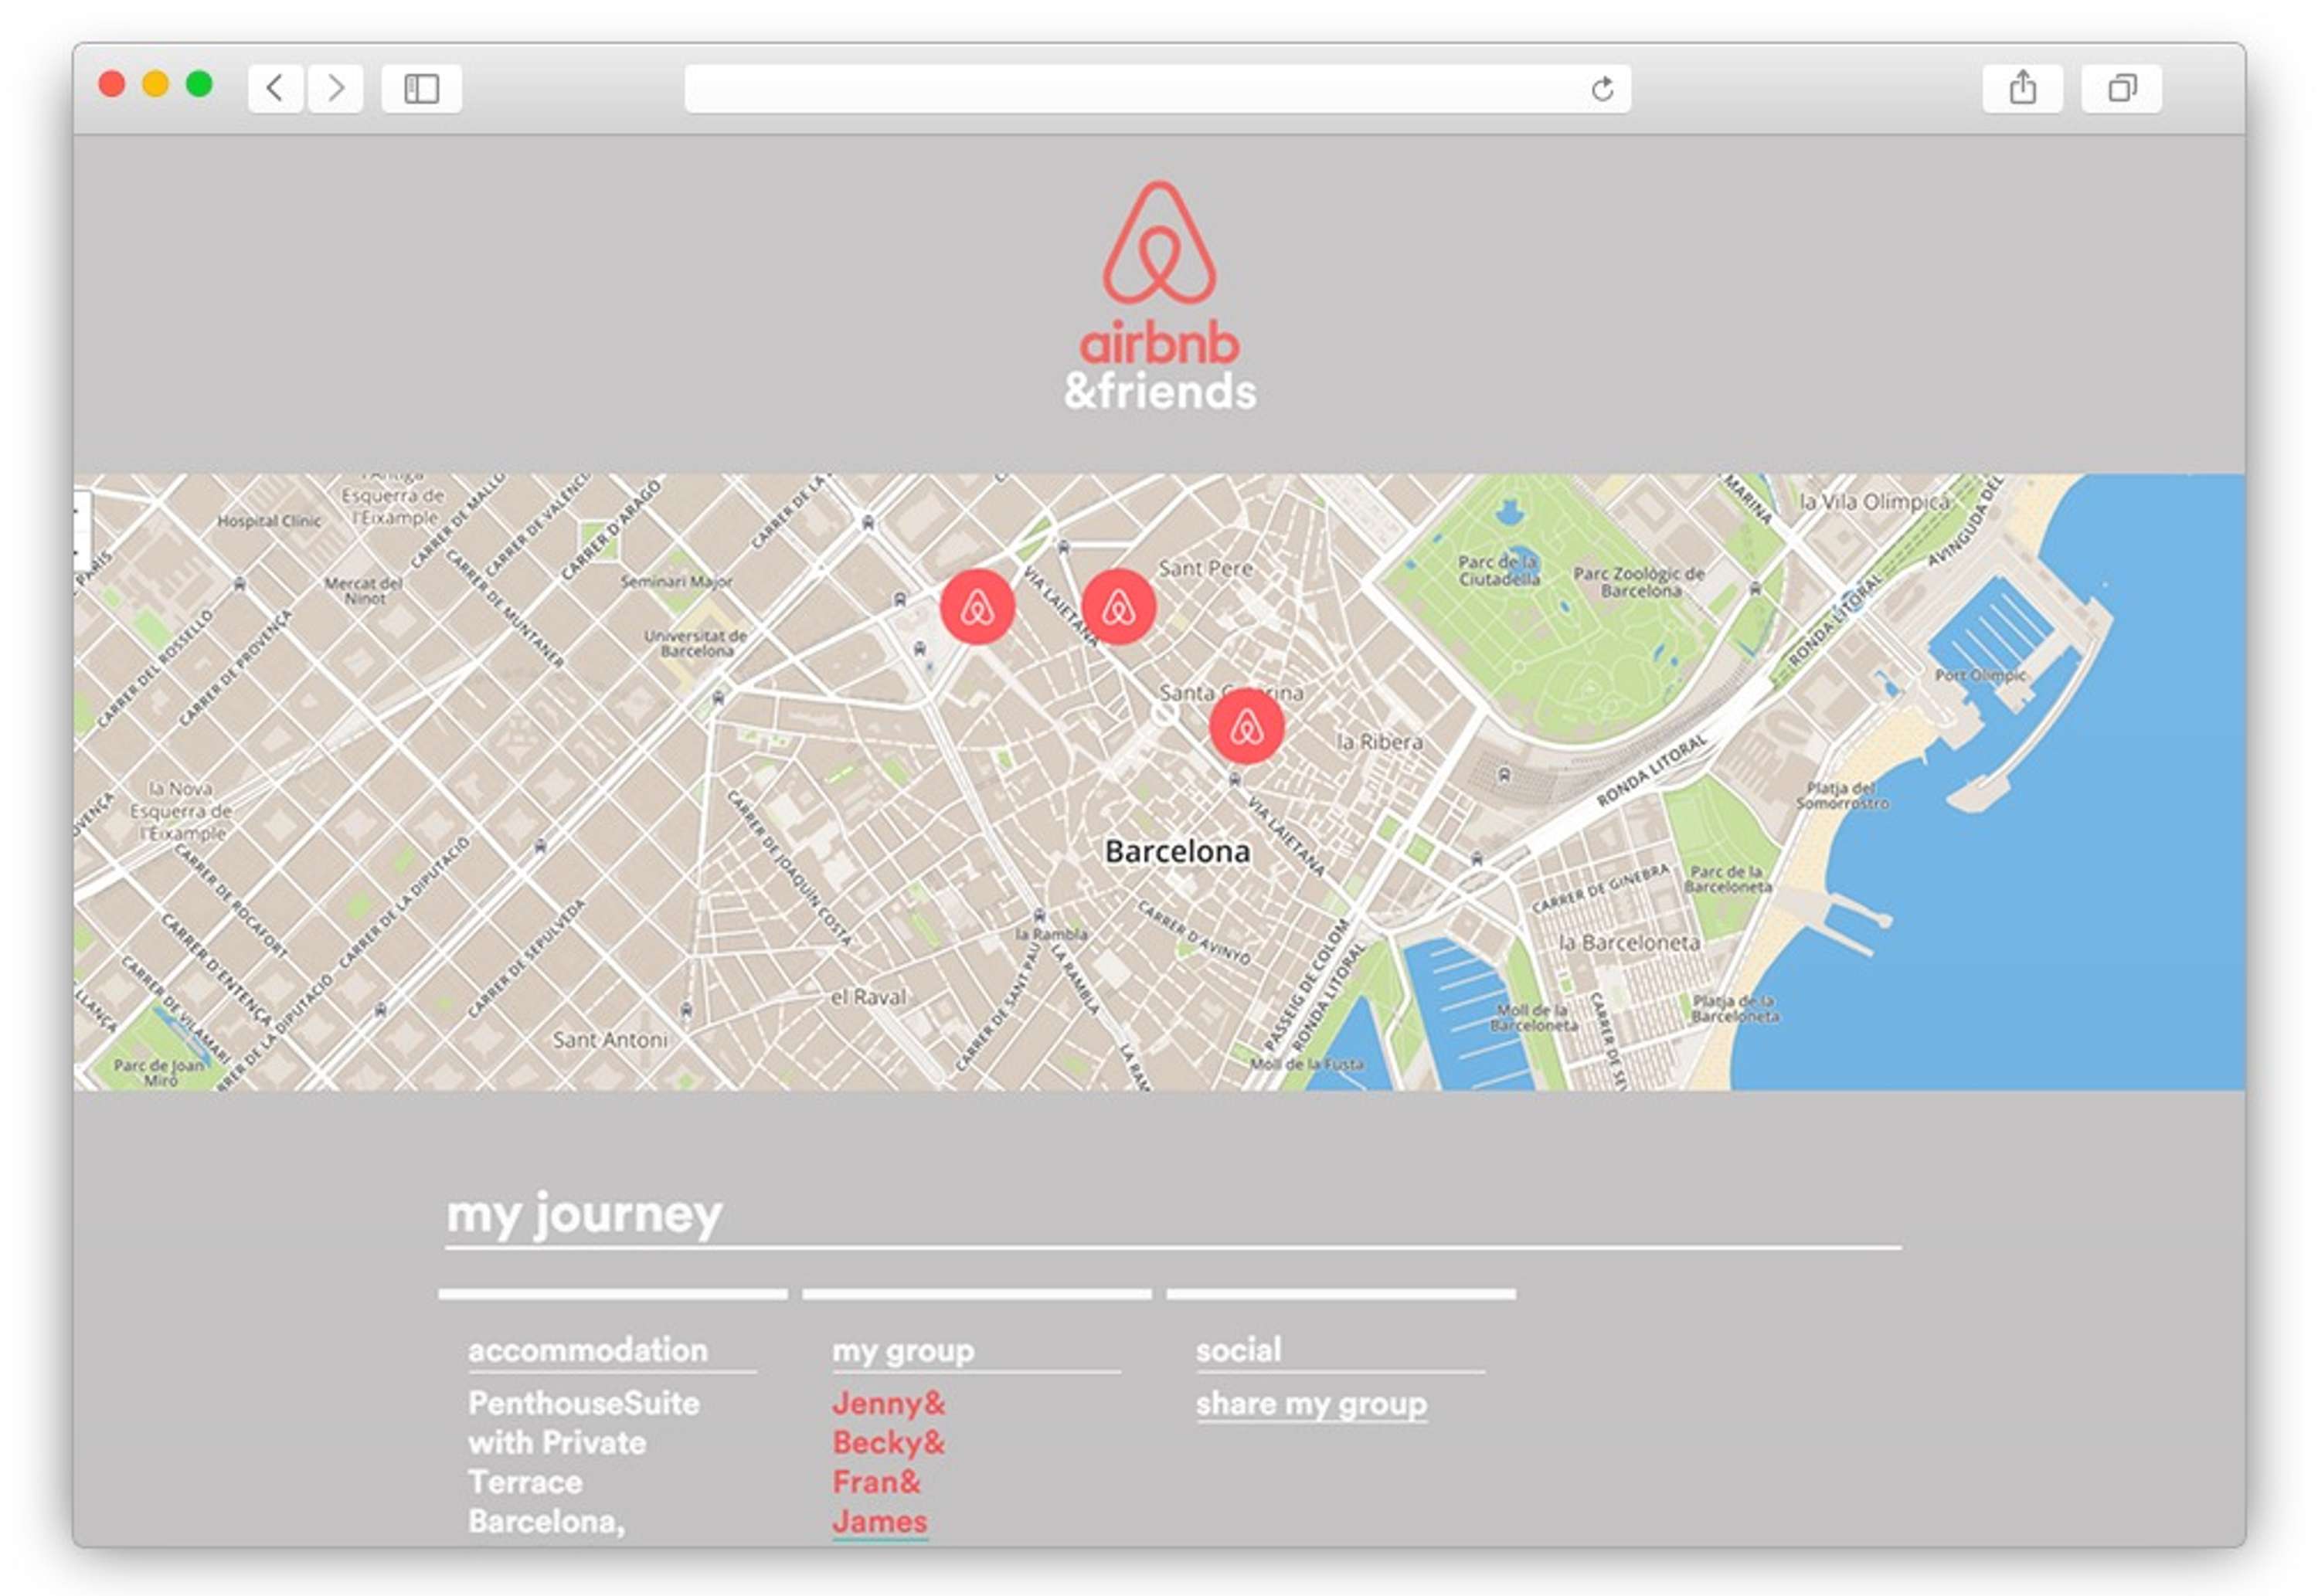The image size is (2318, 1596).
Task: Open the accommodation section heading
Action: (588, 1350)
